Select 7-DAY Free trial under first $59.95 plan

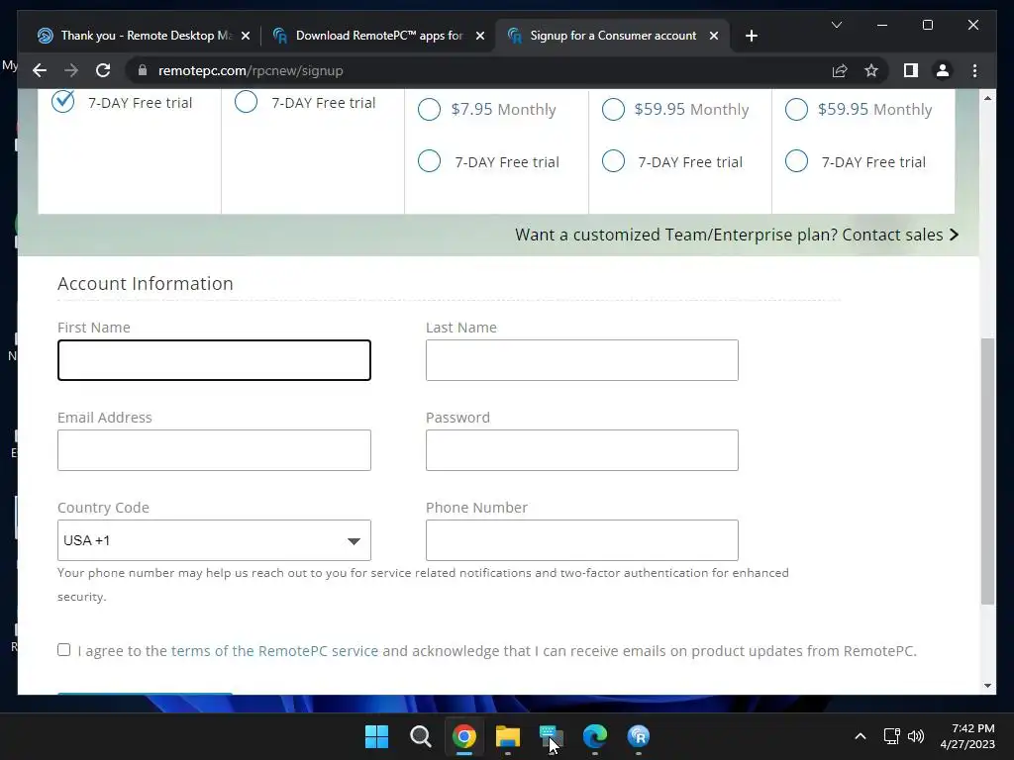coord(613,161)
